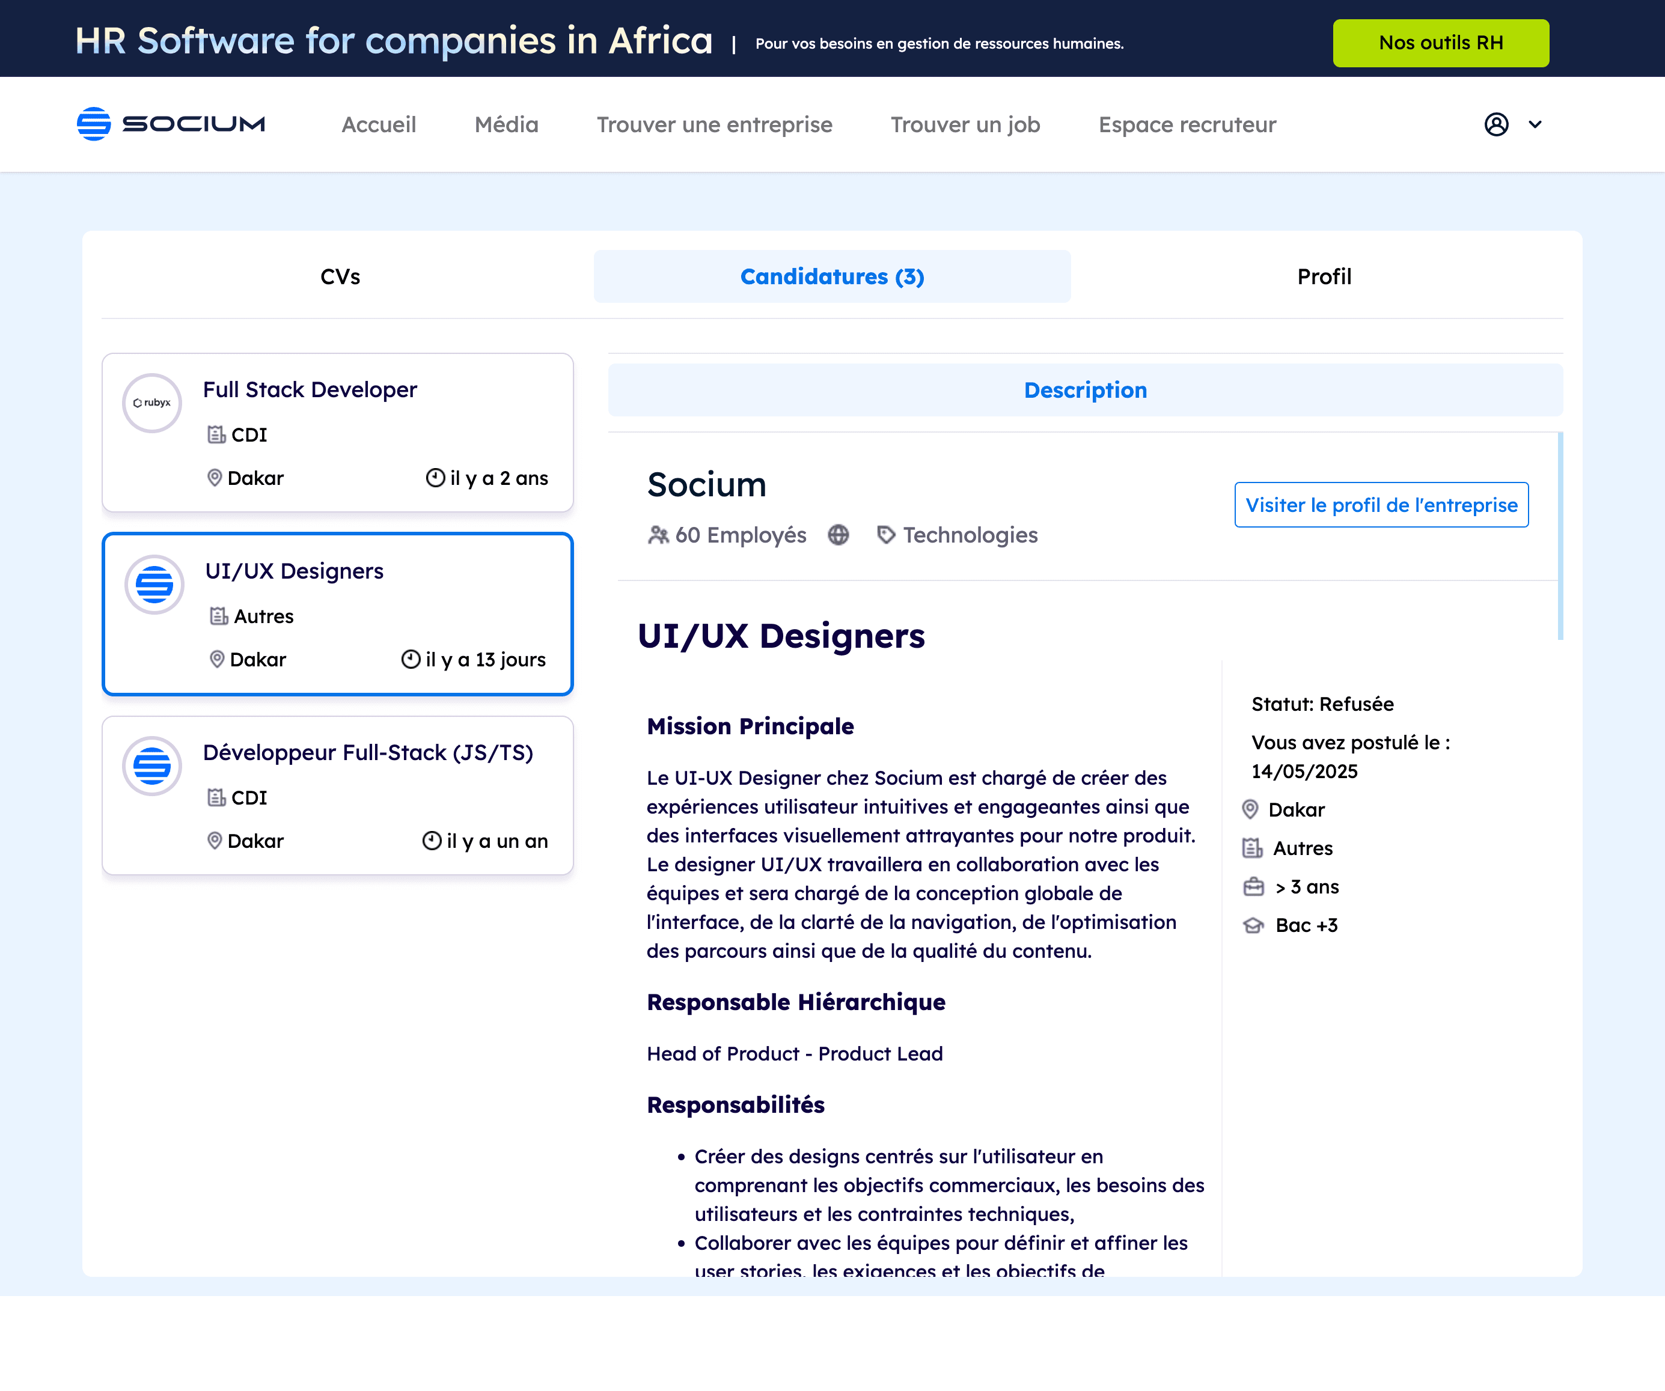Viewport: 1665px width, 1391px height.
Task: Open 'Visiter le profil de l'entreprise'
Action: point(1381,505)
